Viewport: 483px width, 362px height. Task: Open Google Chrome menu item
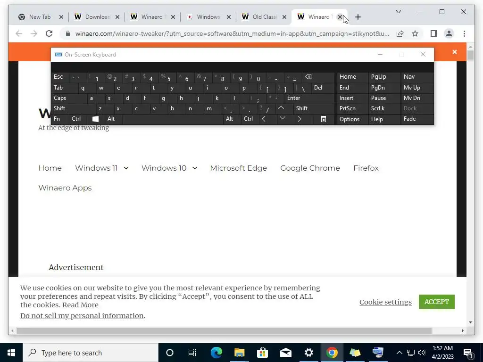point(310,168)
